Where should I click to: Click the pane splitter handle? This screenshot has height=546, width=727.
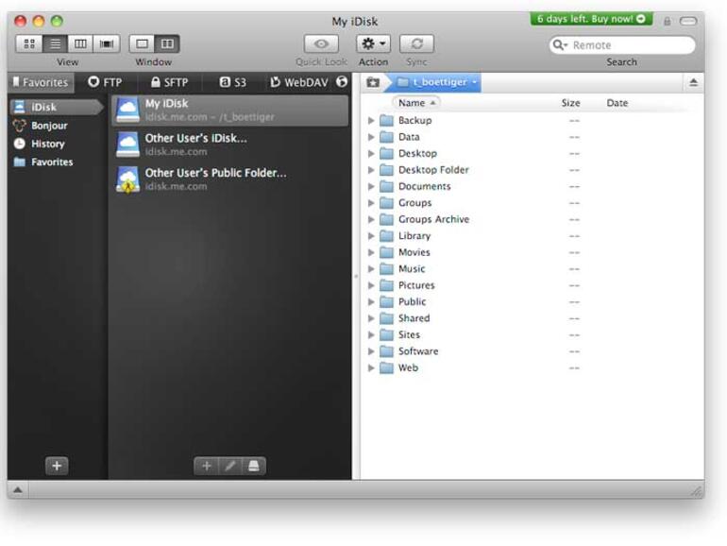coord(356,276)
